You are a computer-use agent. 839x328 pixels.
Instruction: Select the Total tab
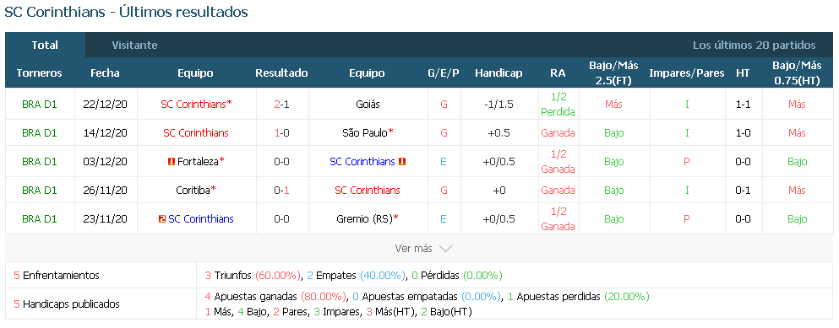click(45, 46)
